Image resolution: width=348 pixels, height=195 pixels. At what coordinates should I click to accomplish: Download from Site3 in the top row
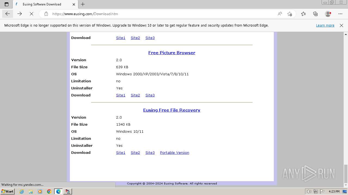[150, 38]
